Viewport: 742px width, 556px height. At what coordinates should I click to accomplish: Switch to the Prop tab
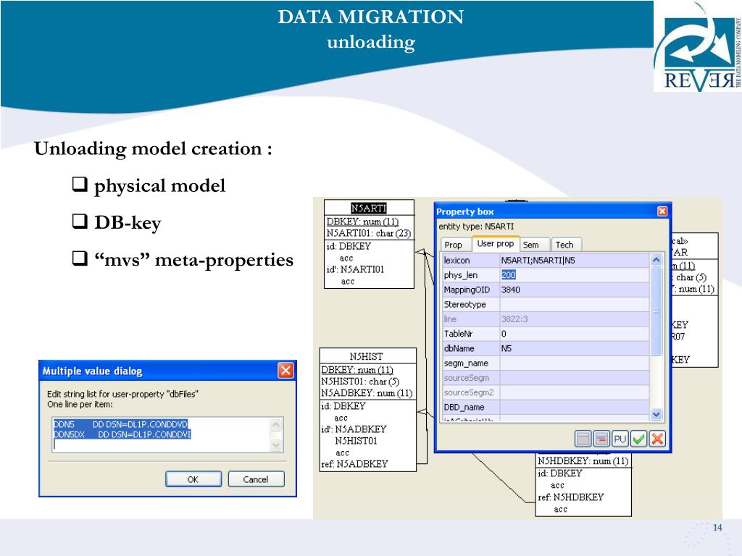pyautogui.click(x=454, y=245)
